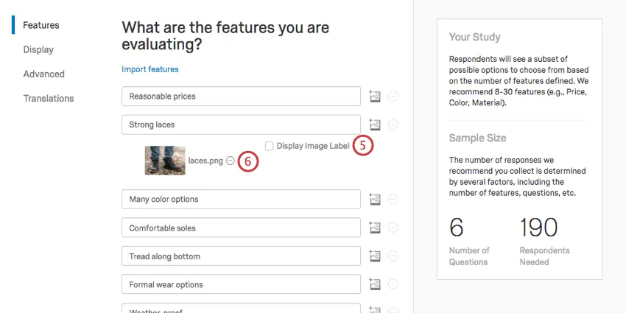This screenshot has width=626, height=313.
Task: Add image to Reasonable prices feature
Action: (x=375, y=96)
